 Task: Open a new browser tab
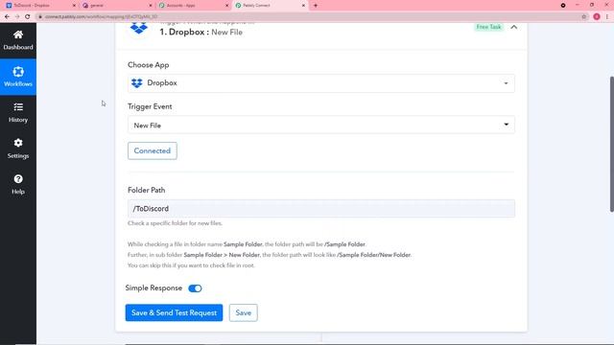316,6
